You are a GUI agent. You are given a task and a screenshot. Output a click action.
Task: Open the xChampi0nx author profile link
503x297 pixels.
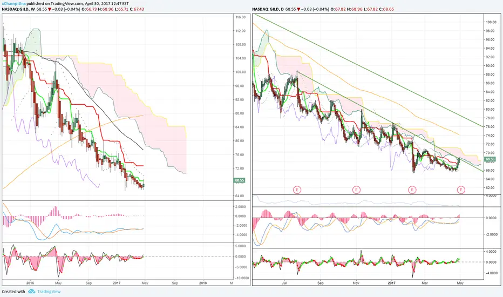[13, 4]
